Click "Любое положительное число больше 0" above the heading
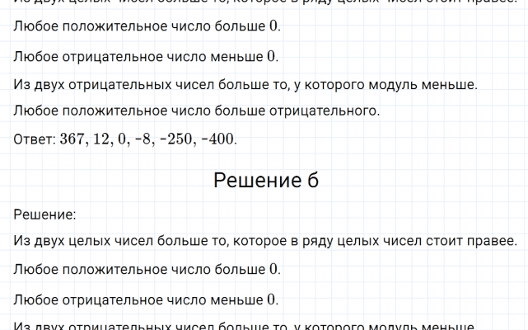 (147, 26)
